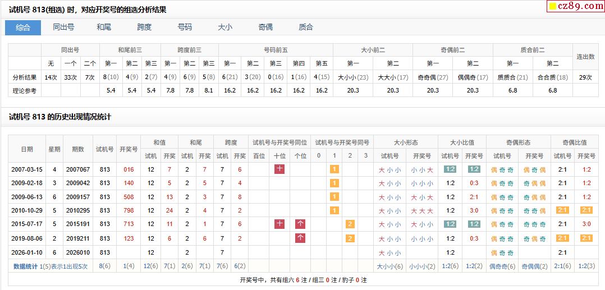The height and width of the screenshot is (290, 605).
Task: Switch to the 同出号 tab
Action: 63,27
